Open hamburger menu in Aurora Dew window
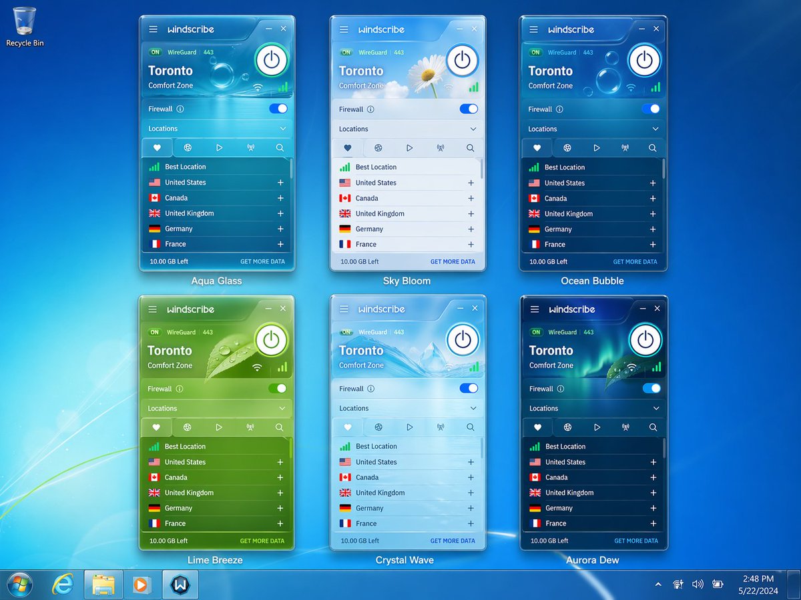 [x=534, y=309]
